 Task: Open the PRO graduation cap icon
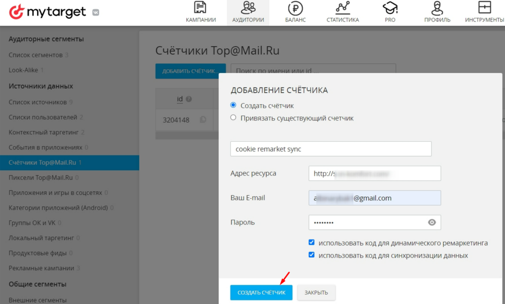(390, 8)
